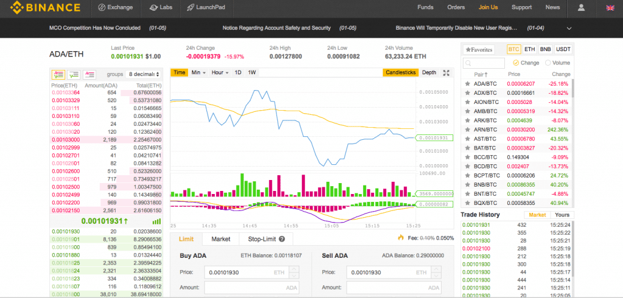Switch chart to Candlesticks view
The height and width of the screenshot is (298, 623).
pyautogui.click(x=400, y=73)
